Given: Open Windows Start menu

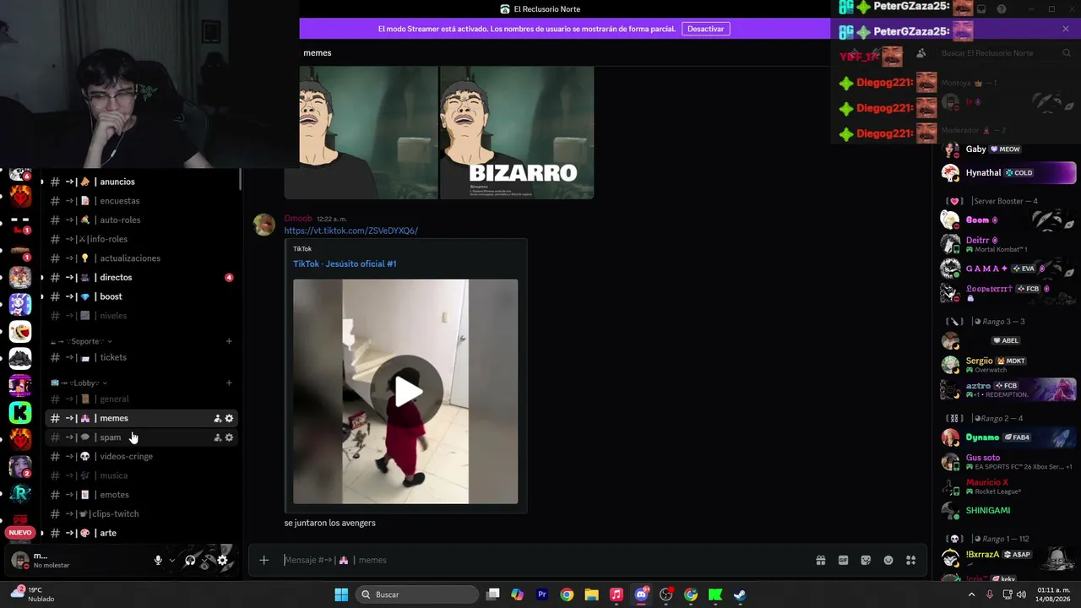Looking at the screenshot, I should pyautogui.click(x=341, y=594).
